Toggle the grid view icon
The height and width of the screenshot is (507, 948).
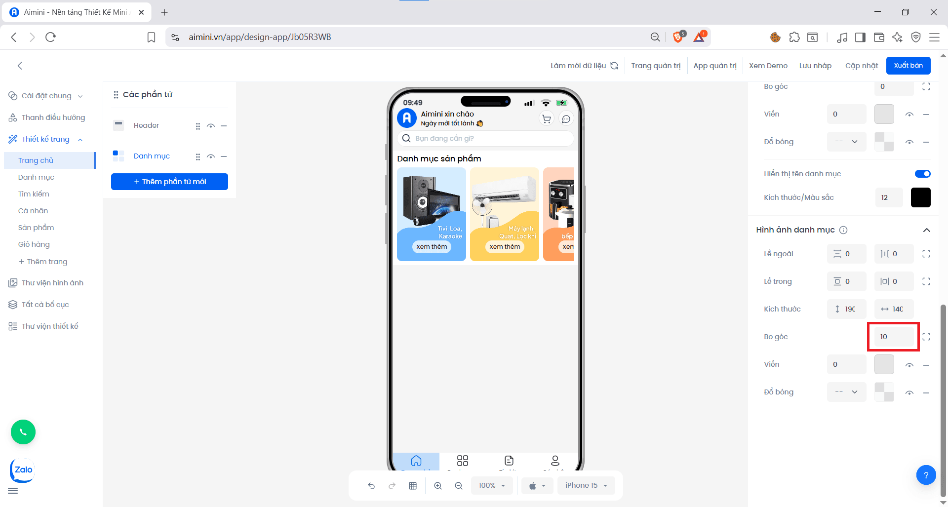coord(413,486)
